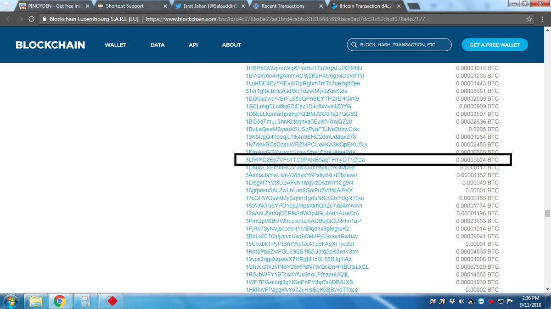Open address 12aAdLZmXqCEPfkSdW3p4GL4AdrtAUeDr6
The width and height of the screenshot is (551, 309).
coord(302,213)
